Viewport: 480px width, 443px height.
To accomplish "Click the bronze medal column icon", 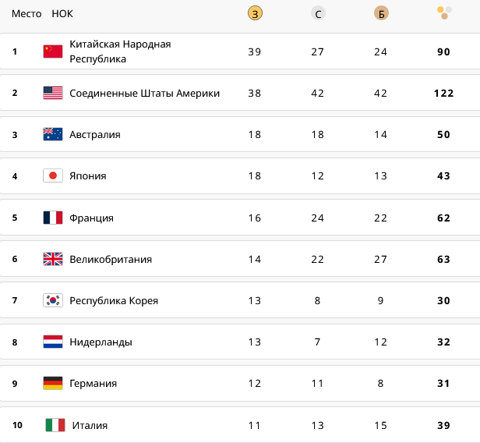I will click(x=381, y=13).
